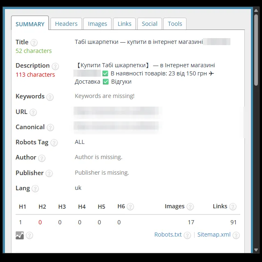Click the '113 characters' description length
The height and width of the screenshot is (262, 262).
[35, 75]
